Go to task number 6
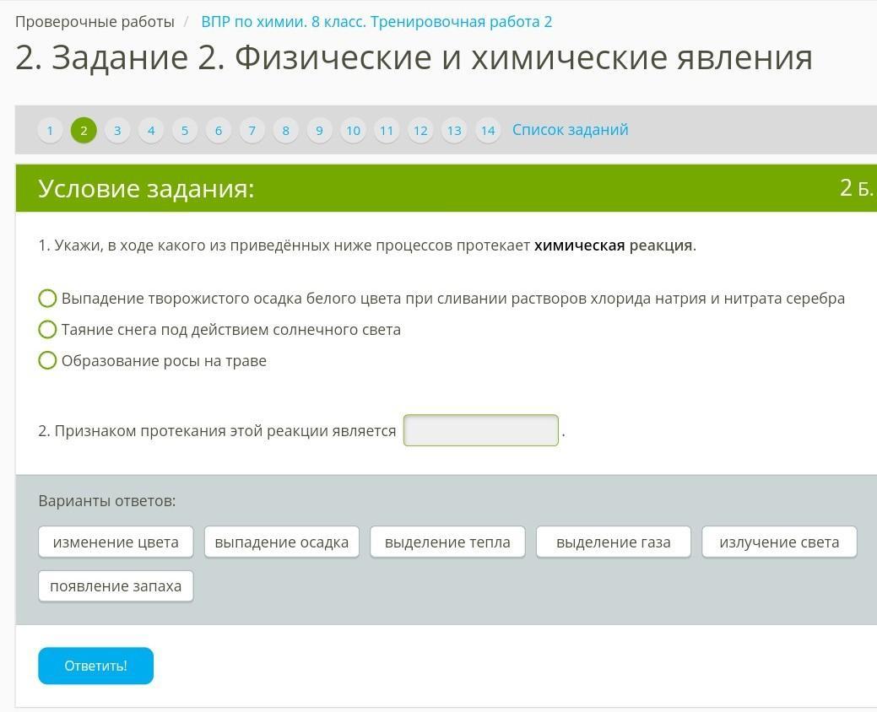The width and height of the screenshot is (877, 712). 219,131
